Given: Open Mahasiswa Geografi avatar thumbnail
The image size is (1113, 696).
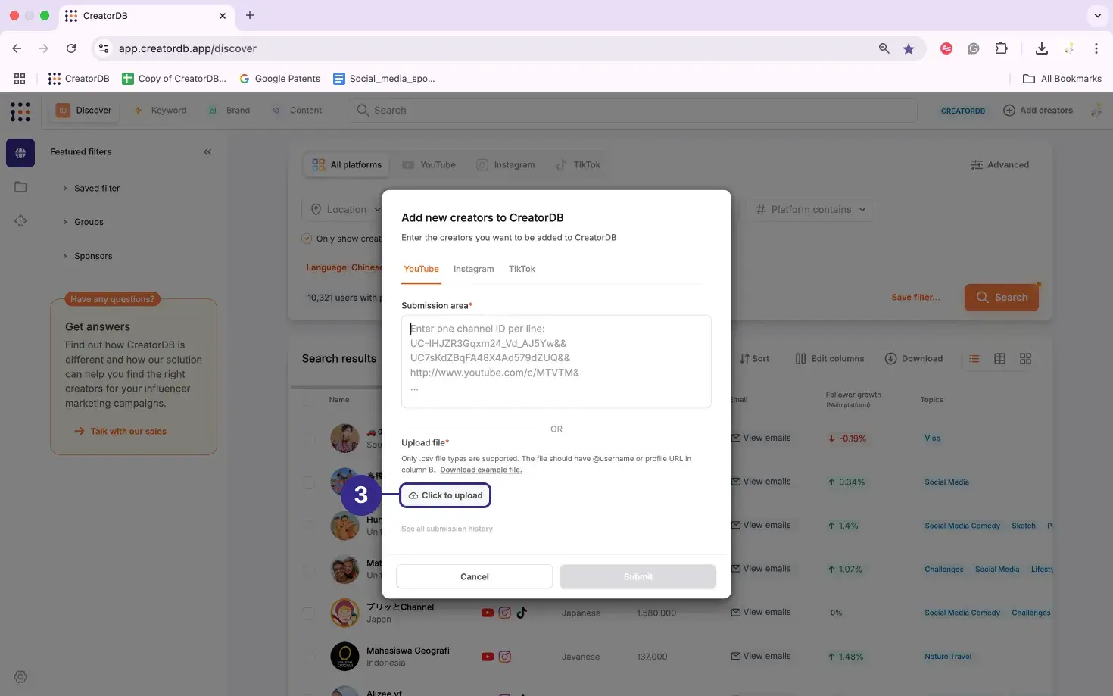Looking at the screenshot, I should (344, 657).
